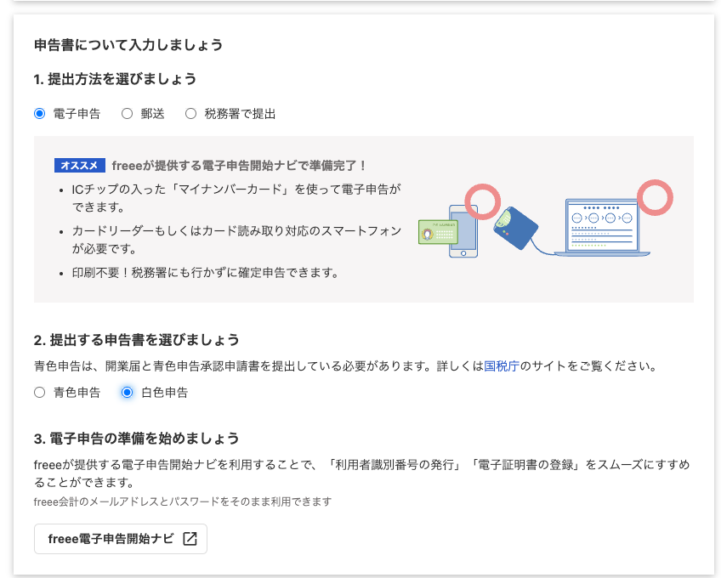Open the 国税庁 link
The height and width of the screenshot is (578, 721).
pos(501,366)
